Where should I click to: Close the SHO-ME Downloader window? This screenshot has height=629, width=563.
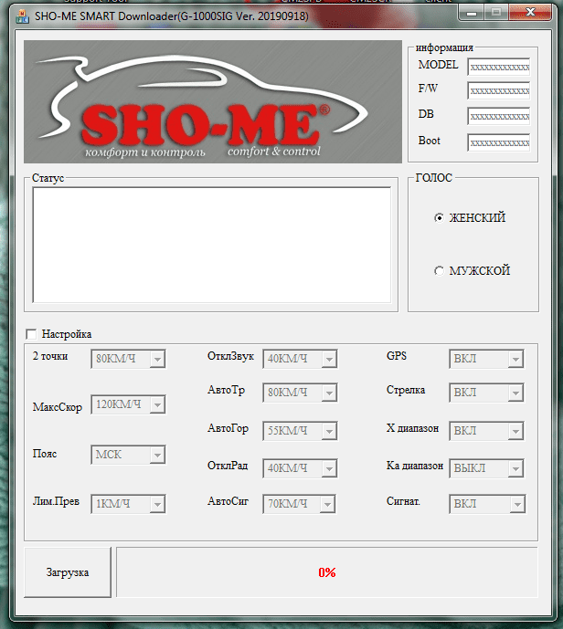pyautogui.click(x=530, y=13)
